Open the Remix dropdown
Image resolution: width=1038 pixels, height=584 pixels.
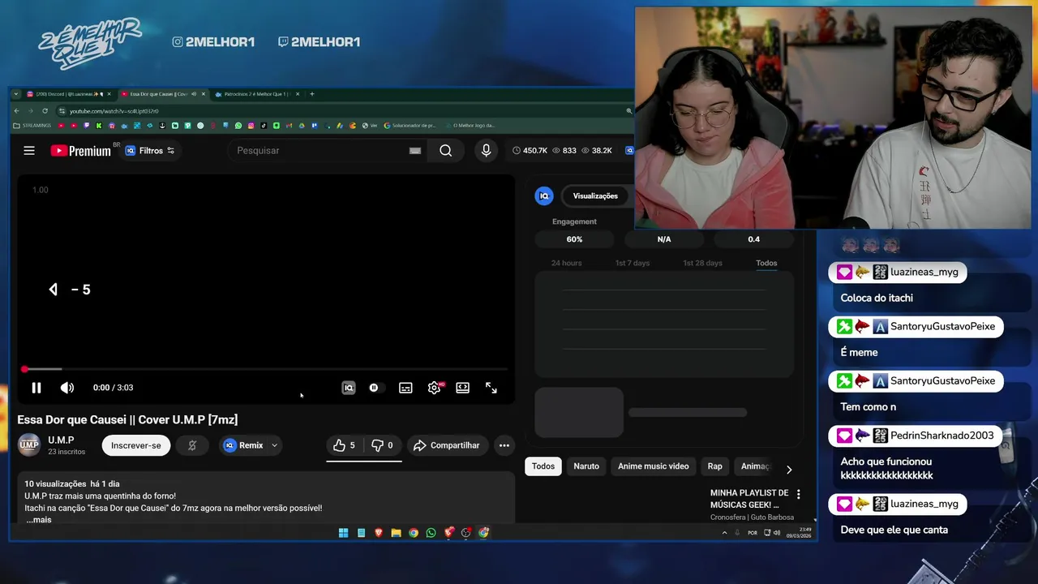(251, 445)
